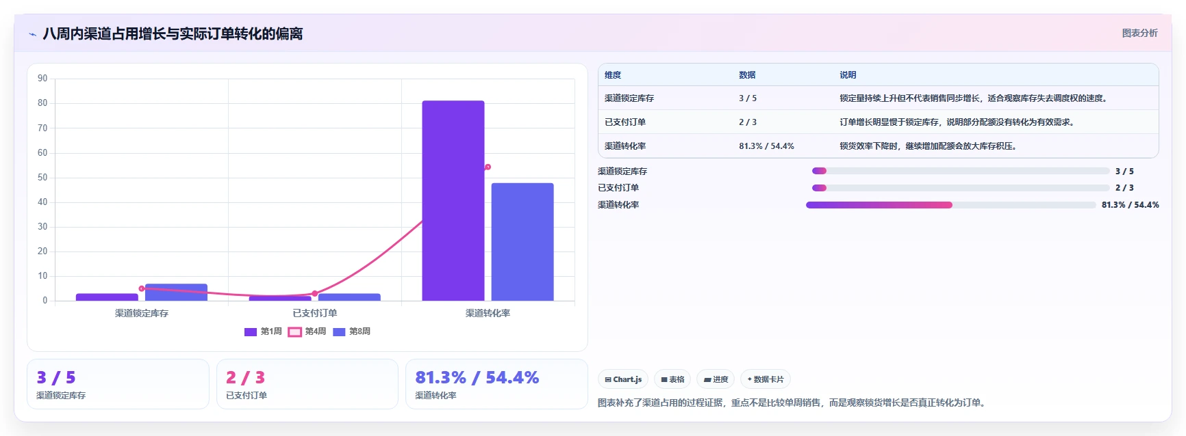The width and height of the screenshot is (1186, 436).
Task: Click the 维度 column header
Action: point(613,75)
